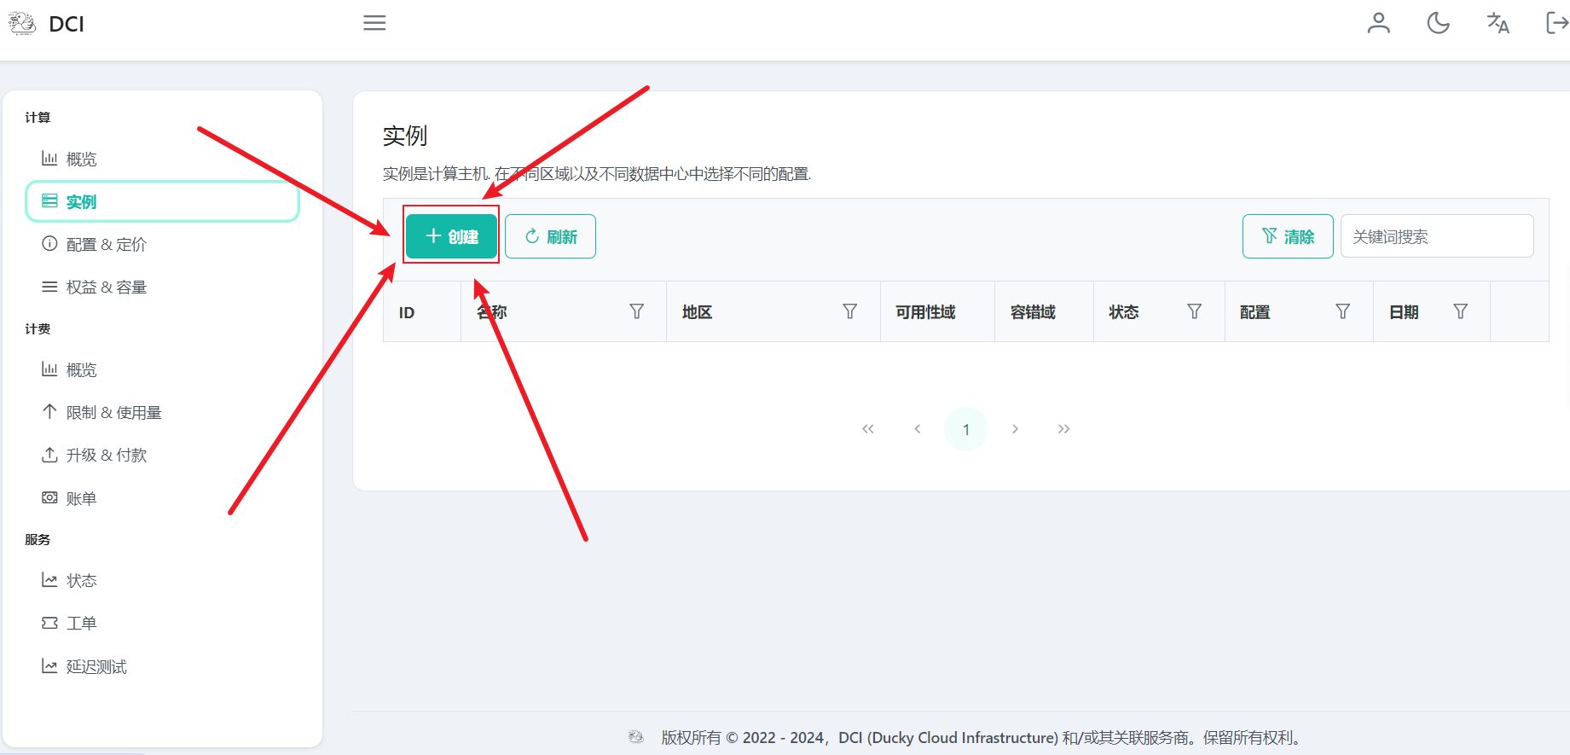The height and width of the screenshot is (755, 1570).
Task: Click the user account profile icon
Action: point(1378,23)
